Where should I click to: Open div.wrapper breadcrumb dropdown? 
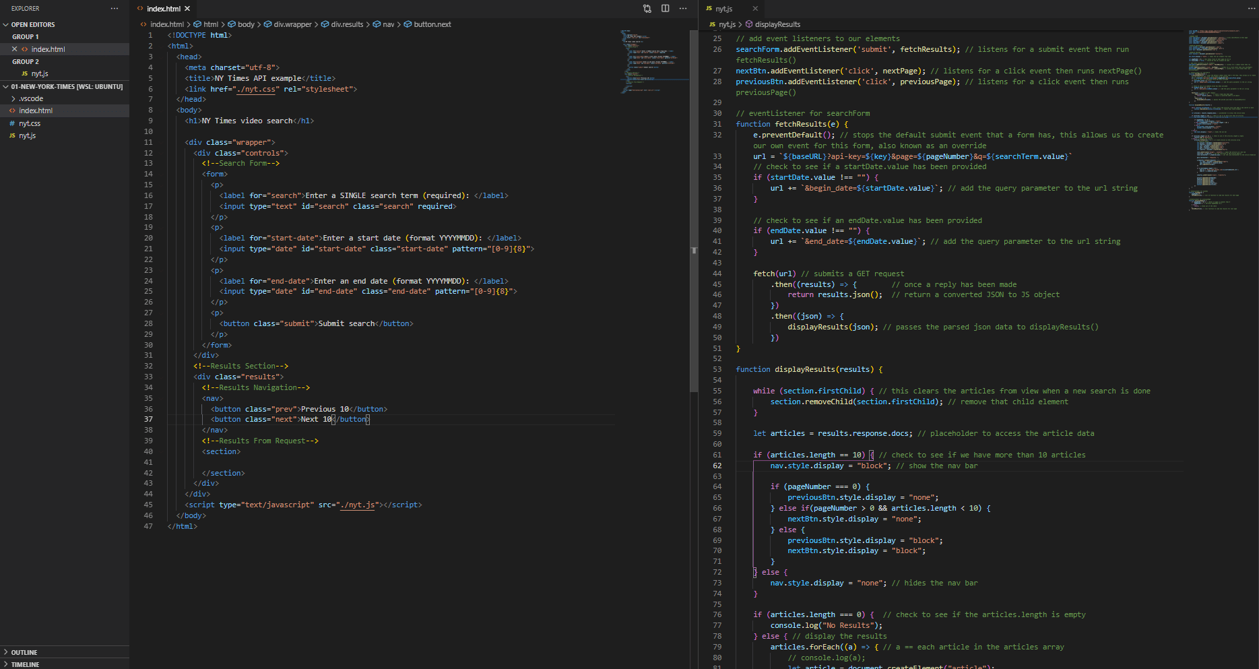pos(292,24)
